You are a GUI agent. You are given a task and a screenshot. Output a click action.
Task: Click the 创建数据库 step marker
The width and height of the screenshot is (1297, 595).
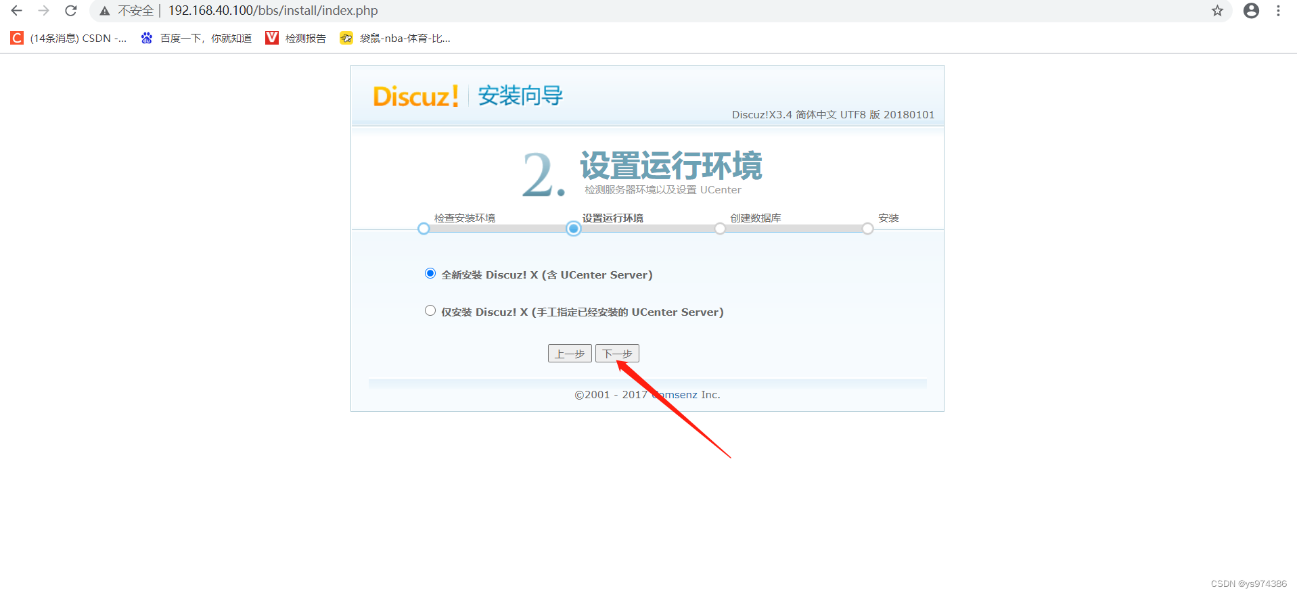click(720, 229)
